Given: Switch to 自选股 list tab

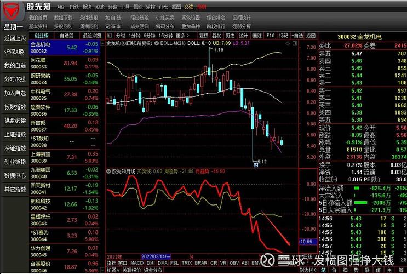Looking at the screenshot, I should pyautogui.click(x=67, y=36).
